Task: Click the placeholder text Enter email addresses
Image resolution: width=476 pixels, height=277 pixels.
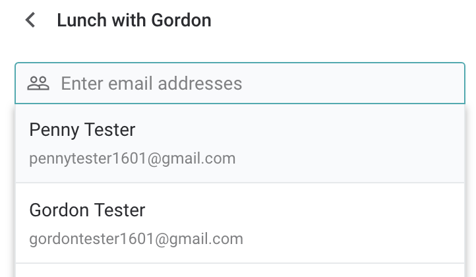Action: pyautogui.click(x=152, y=84)
